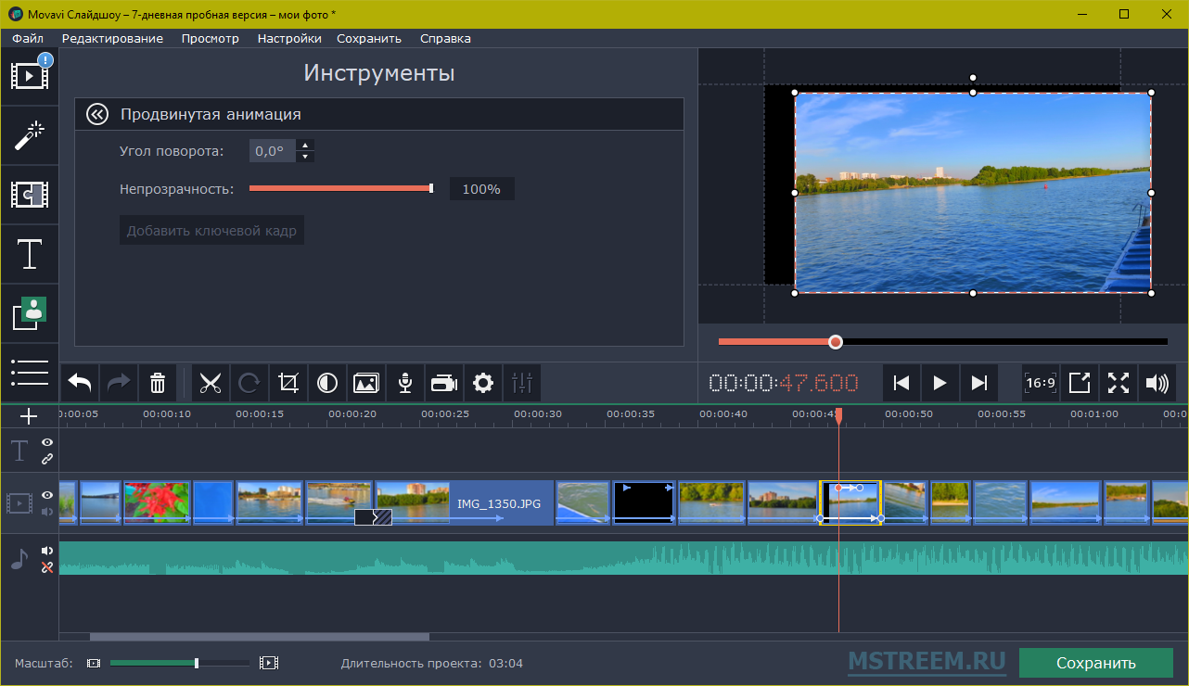Click the Rotate clip icon
1189x686 pixels.
(x=249, y=383)
